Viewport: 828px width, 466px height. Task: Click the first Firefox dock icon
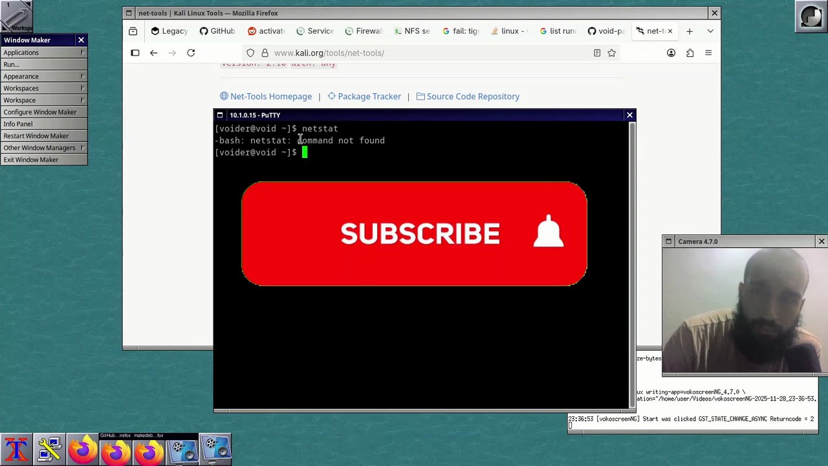83,449
